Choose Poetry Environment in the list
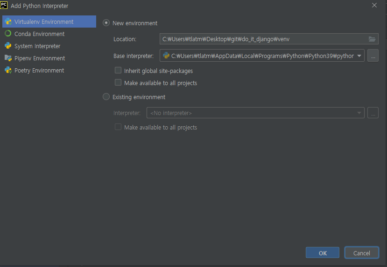 tap(49, 71)
